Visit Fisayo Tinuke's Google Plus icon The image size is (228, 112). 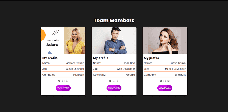point(169,81)
